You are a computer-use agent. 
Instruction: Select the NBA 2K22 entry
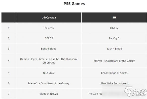[49, 73]
